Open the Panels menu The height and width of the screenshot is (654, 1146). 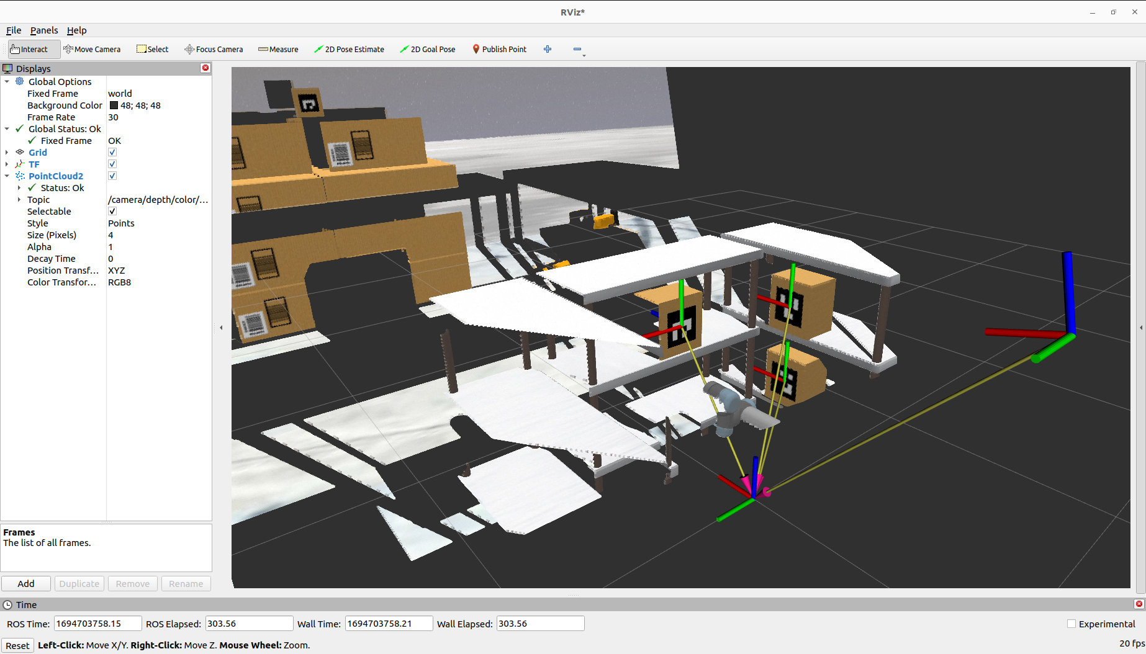(x=44, y=30)
